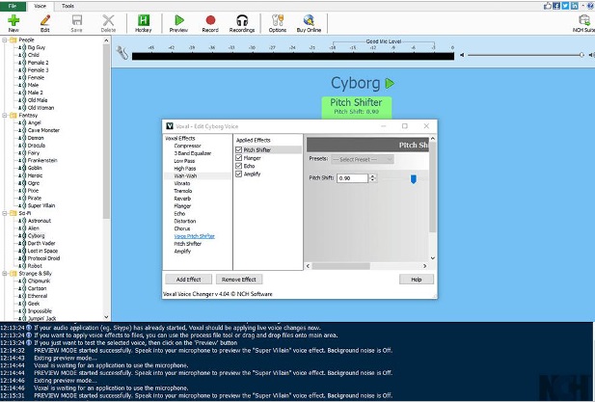Select the Cyborg voice in tree
595x402 pixels.
click(x=36, y=235)
